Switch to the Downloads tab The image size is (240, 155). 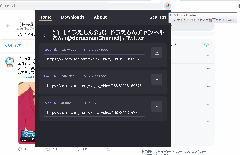(73, 17)
